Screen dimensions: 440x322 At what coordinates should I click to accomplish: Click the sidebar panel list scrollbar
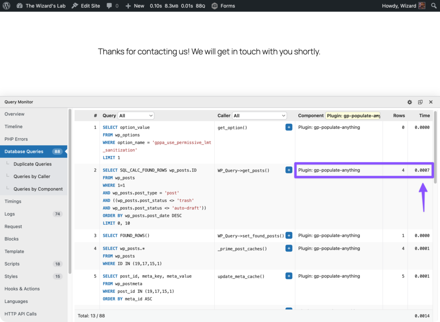(x=70, y=191)
